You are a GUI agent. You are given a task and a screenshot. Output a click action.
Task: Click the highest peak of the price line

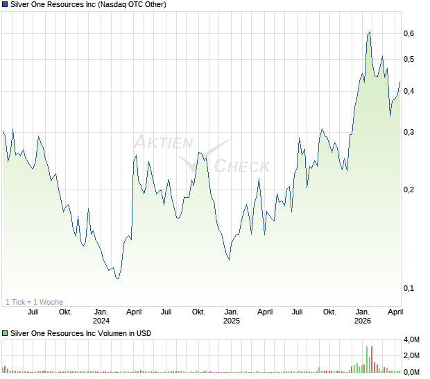click(x=370, y=32)
